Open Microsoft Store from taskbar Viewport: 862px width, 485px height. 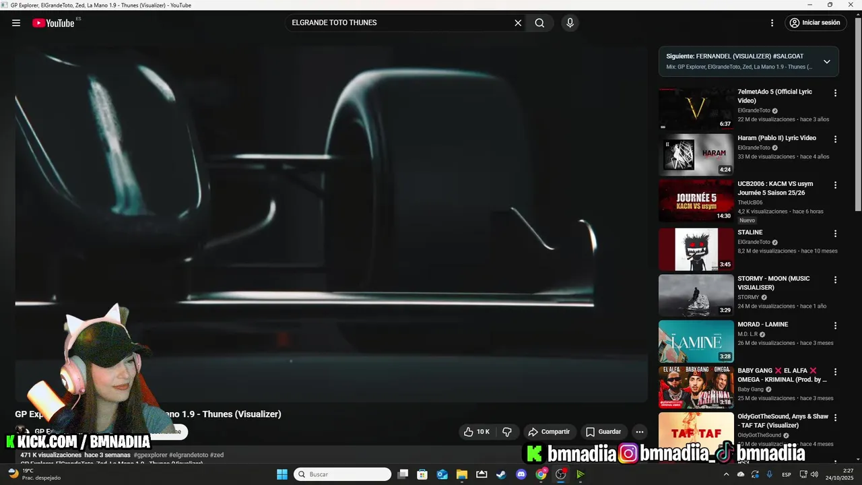pos(422,474)
